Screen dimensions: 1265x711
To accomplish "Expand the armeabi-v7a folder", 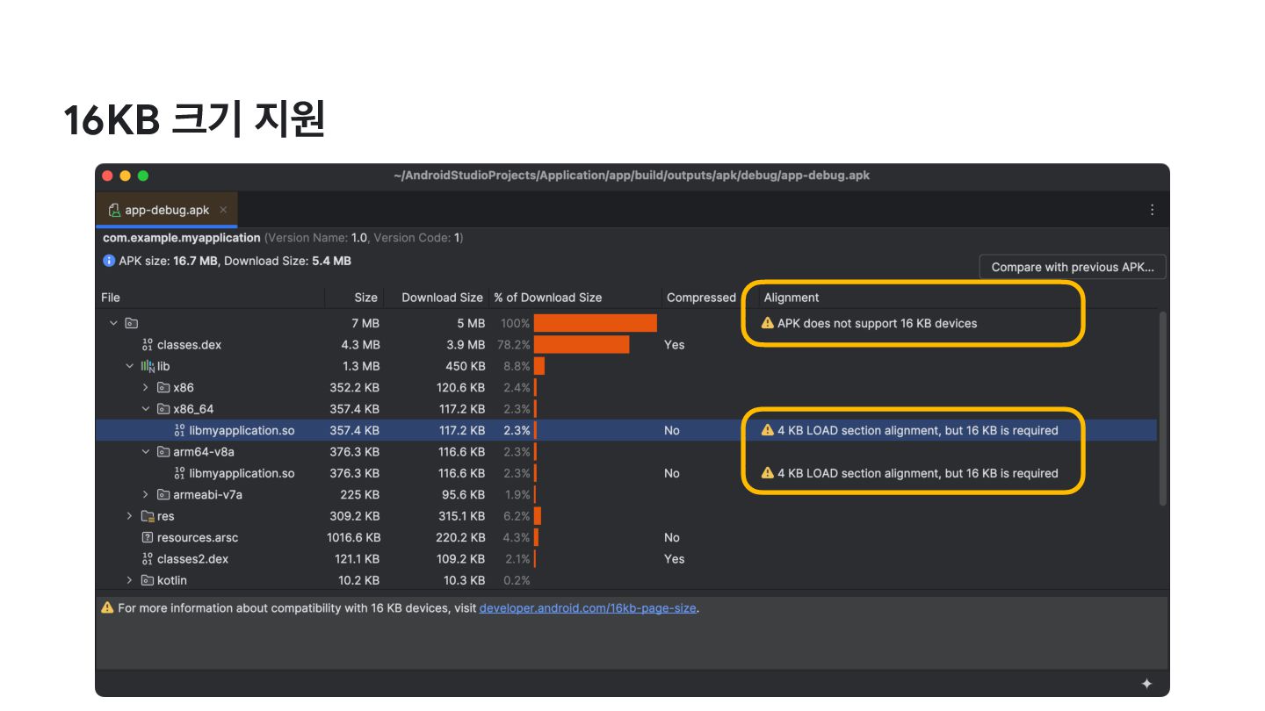I will click(146, 495).
